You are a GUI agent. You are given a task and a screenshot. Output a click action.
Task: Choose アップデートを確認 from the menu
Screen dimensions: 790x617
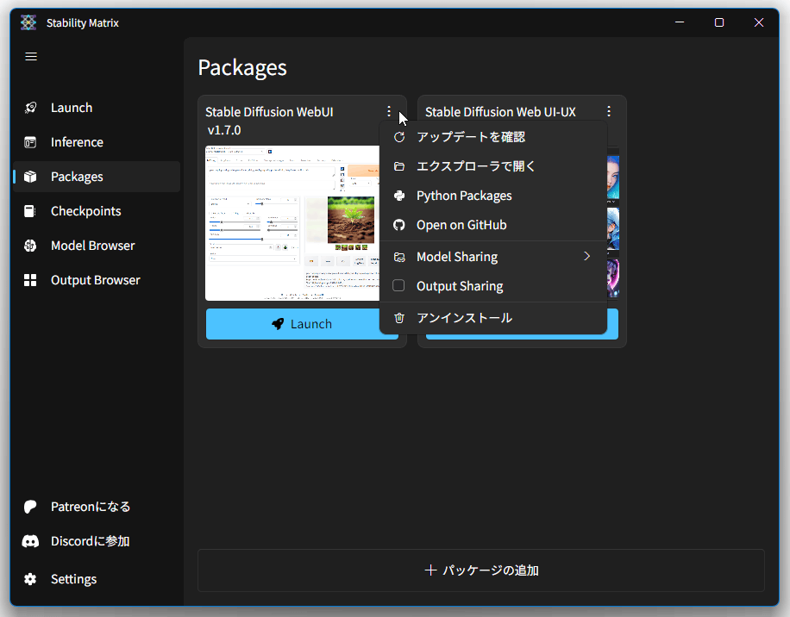493,137
